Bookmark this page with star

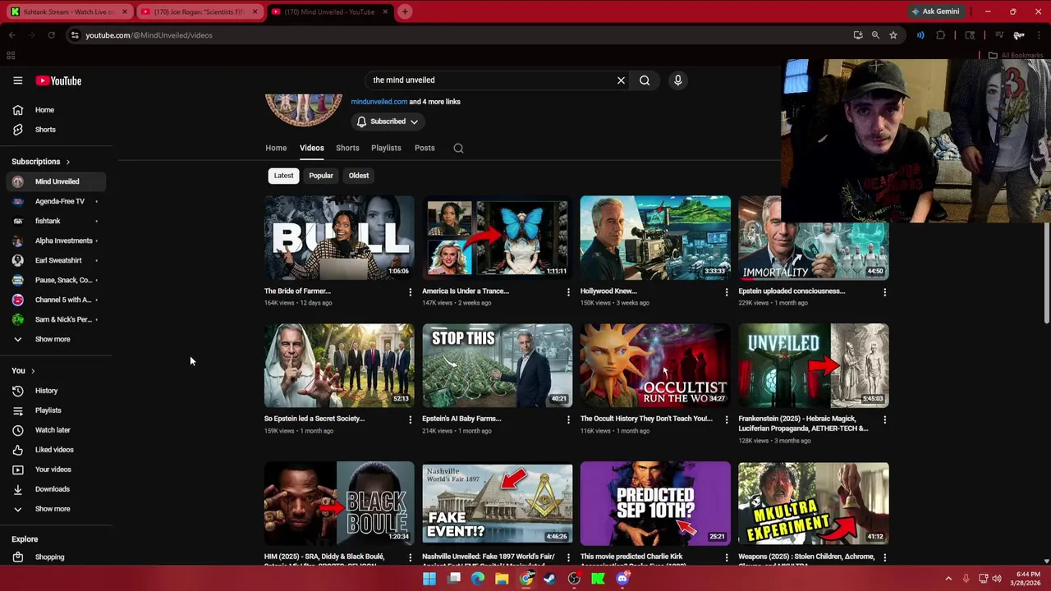click(893, 35)
